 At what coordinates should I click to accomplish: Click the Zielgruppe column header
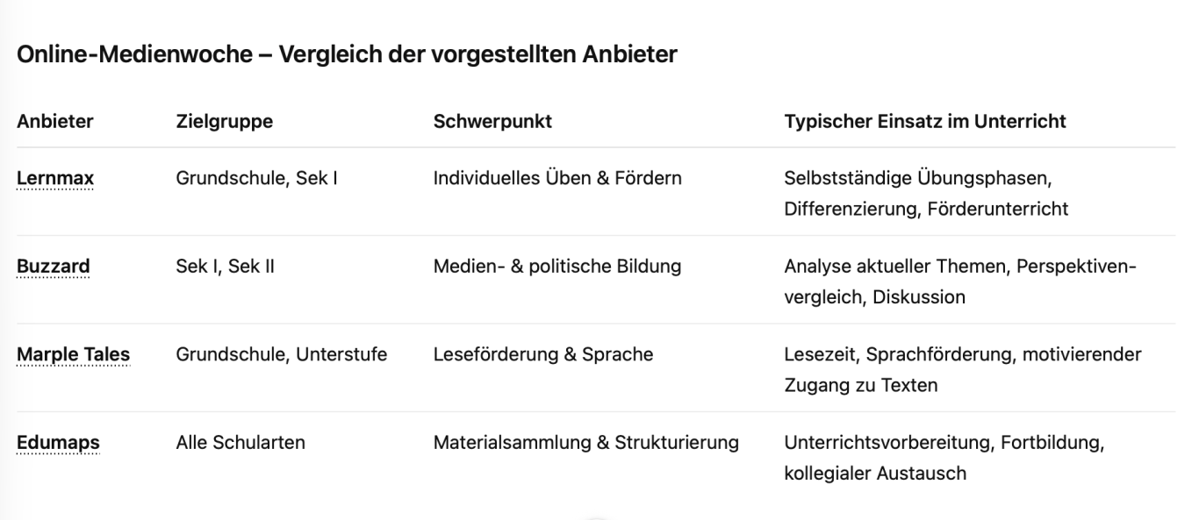[224, 122]
